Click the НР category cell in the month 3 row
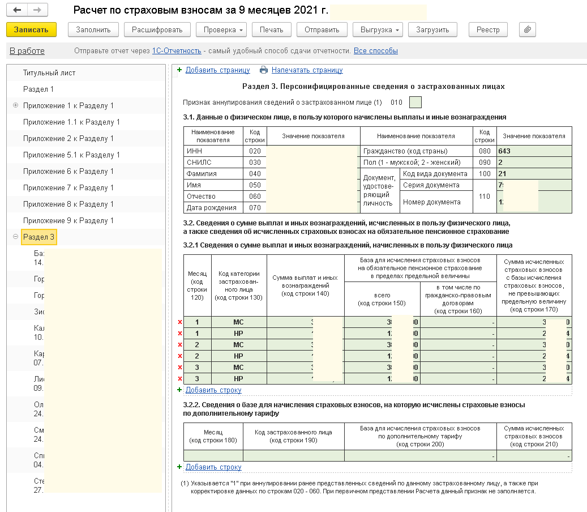The width and height of the screenshot is (587, 512). pyautogui.click(x=239, y=379)
